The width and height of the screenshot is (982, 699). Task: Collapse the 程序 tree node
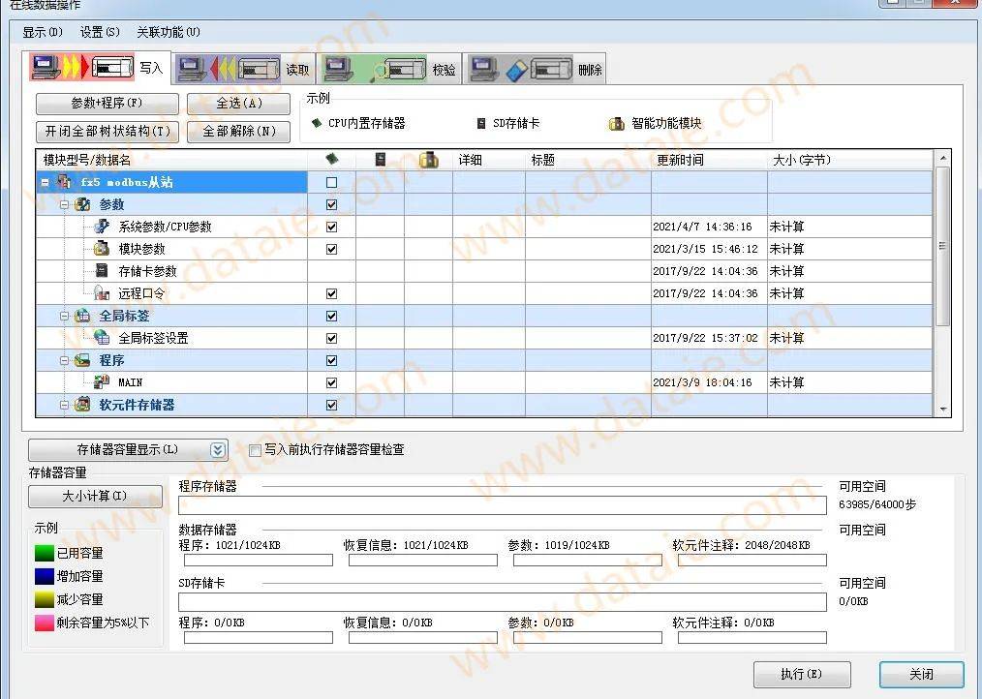pos(64,361)
